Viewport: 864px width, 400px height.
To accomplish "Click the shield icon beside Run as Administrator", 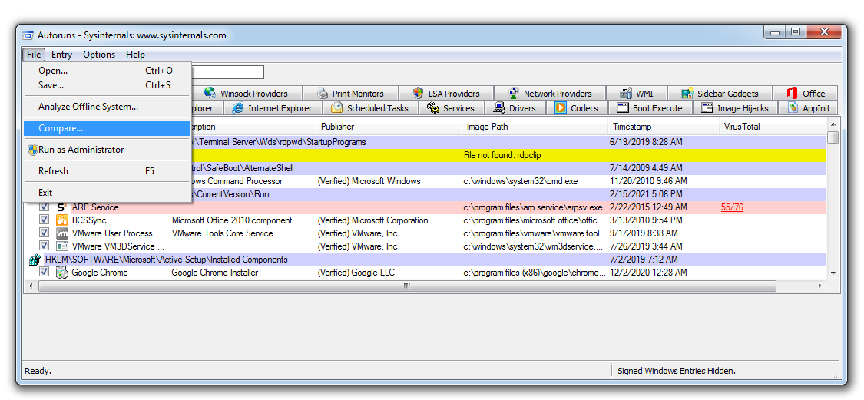I will [x=32, y=149].
